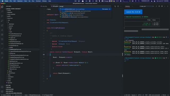Click AWS not connected status item
Screen dimensions: 170x96
pos(154,95)
